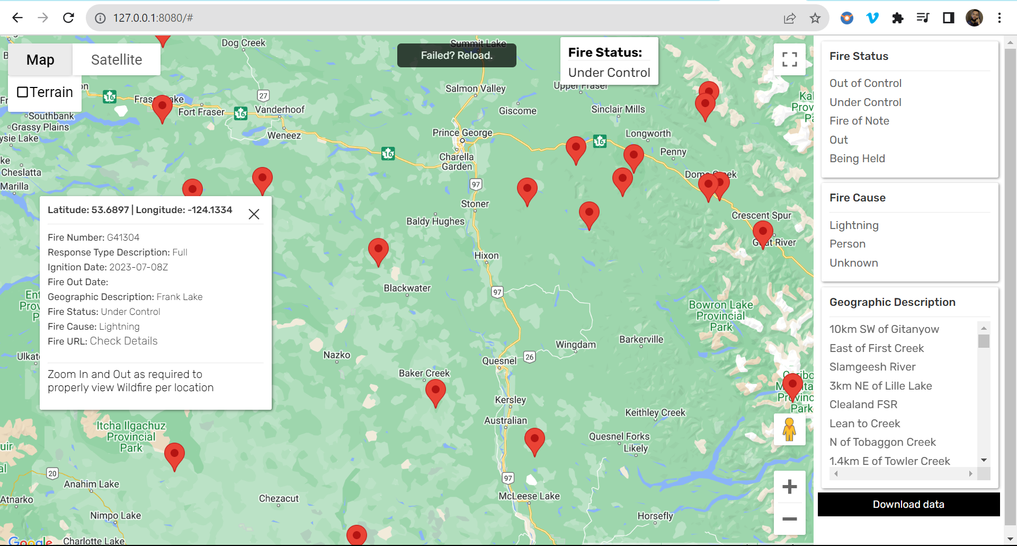Filter by Under Control status

865,102
